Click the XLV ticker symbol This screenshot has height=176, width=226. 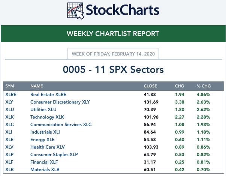point(9,147)
